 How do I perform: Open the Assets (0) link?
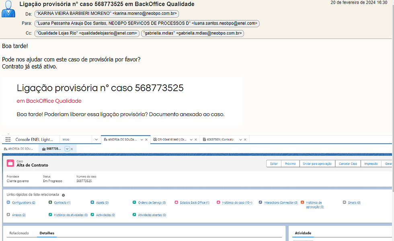(x=102, y=202)
